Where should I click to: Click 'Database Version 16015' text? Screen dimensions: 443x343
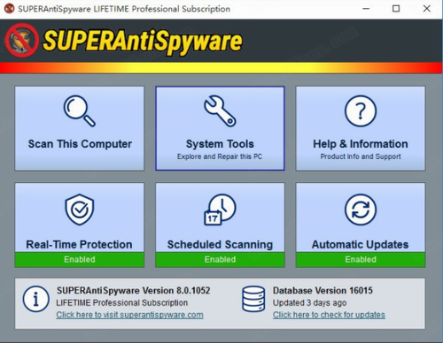point(323,291)
